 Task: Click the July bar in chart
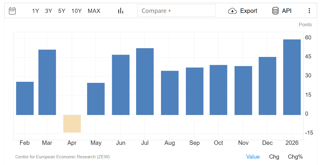tap(145, 81)
